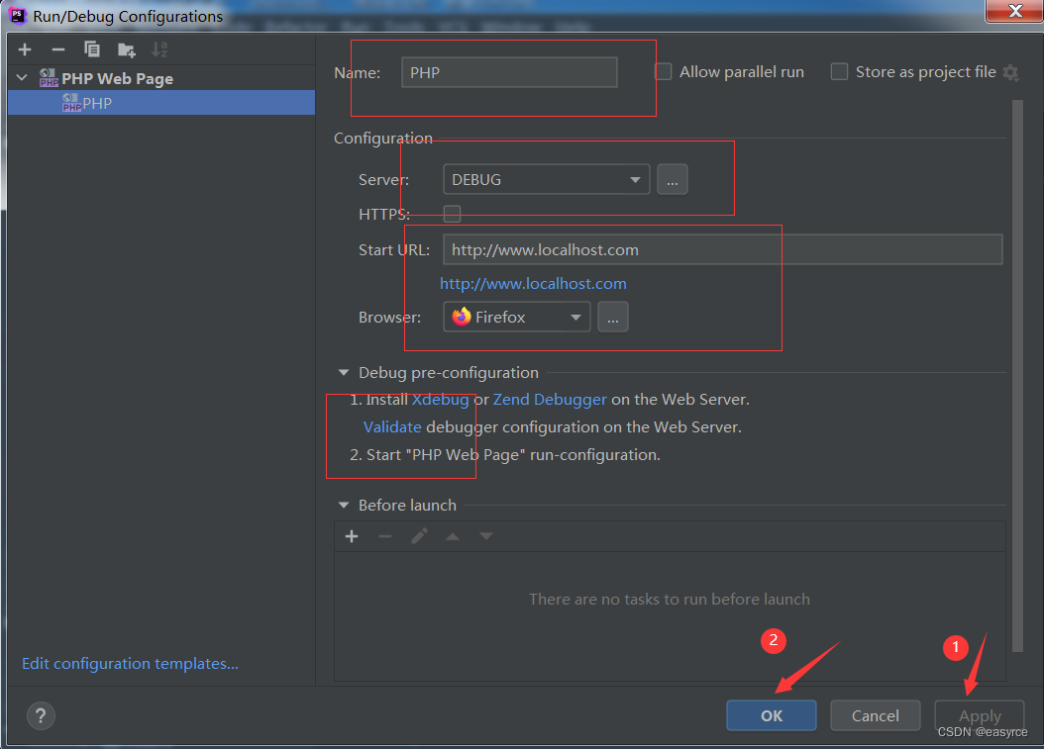Select the PHP configuration in the tree
This screenshot has width=1044, height=749.
click(97, 103)
